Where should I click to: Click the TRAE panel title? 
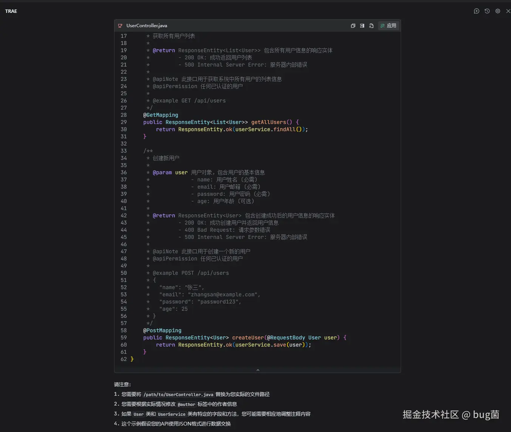(11, 11)
